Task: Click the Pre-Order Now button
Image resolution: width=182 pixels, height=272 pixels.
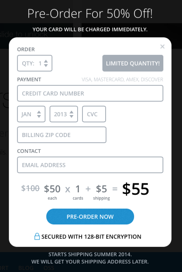Action: click(x=90, y=216)
